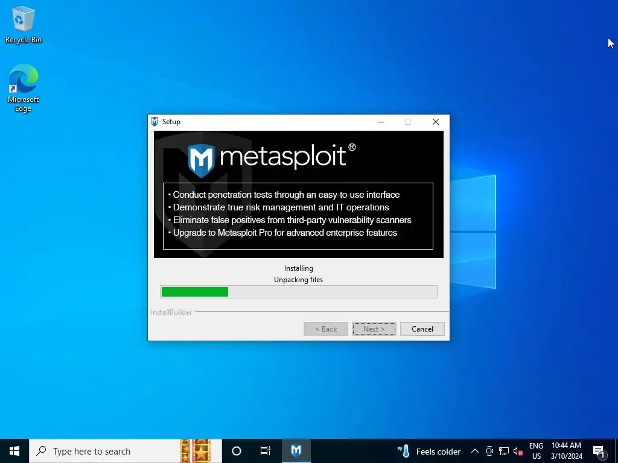Click 'Upgrade to Metasploit Pro' bullet line
Image resolution: width=618 pixels, height=463 pixels.
pyautogui.click(x=282, y=233)
